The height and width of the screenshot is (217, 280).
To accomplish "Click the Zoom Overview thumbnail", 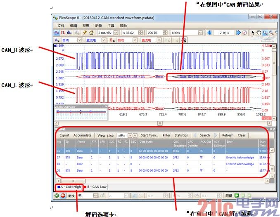I will (x=81, y=114).
